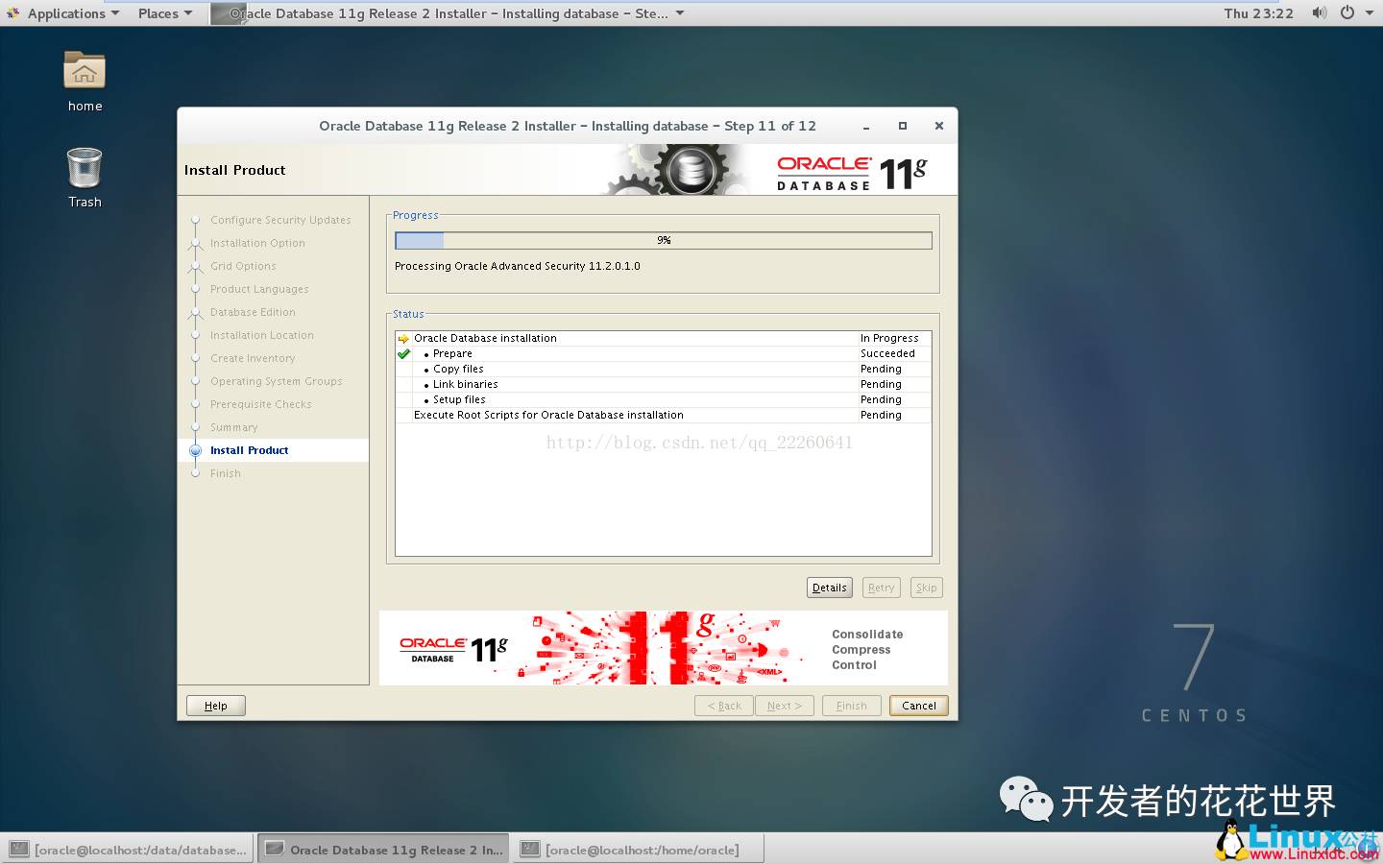
Task: Open the home folder desktop icon
Action: (85, 71)
